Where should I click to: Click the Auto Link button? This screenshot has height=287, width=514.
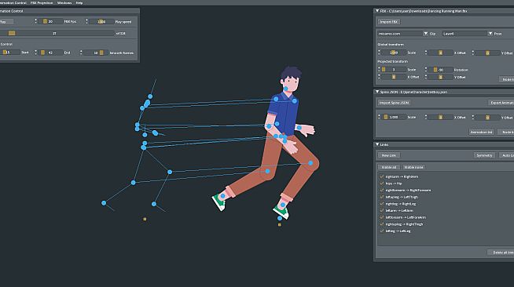506,155
